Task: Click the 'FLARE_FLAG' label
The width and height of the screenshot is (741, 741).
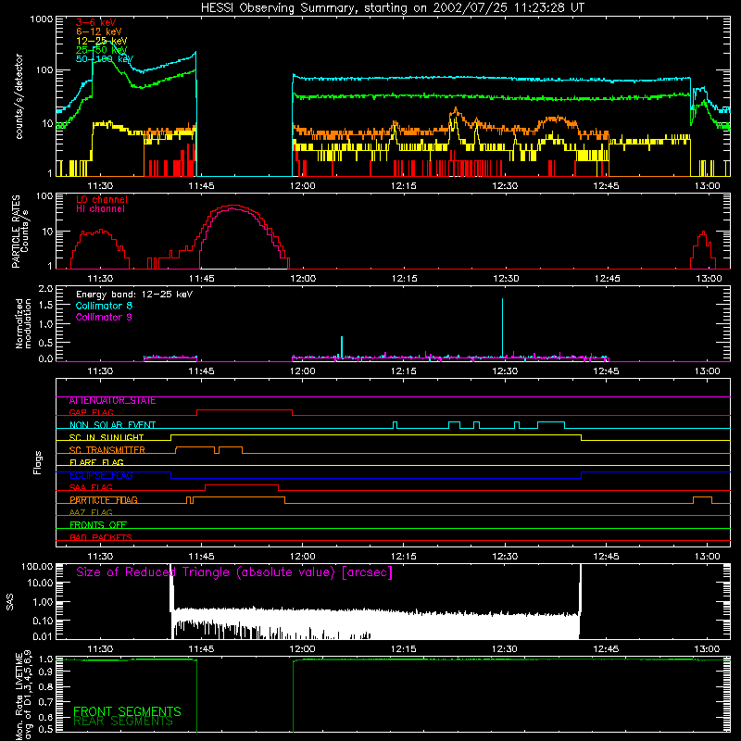Action: point(96,462)
